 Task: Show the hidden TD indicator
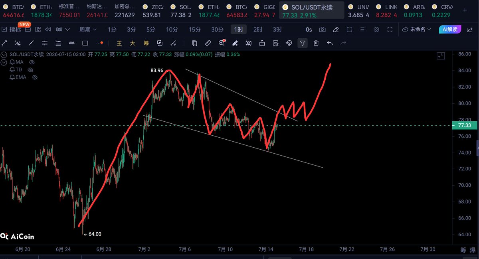30,69
